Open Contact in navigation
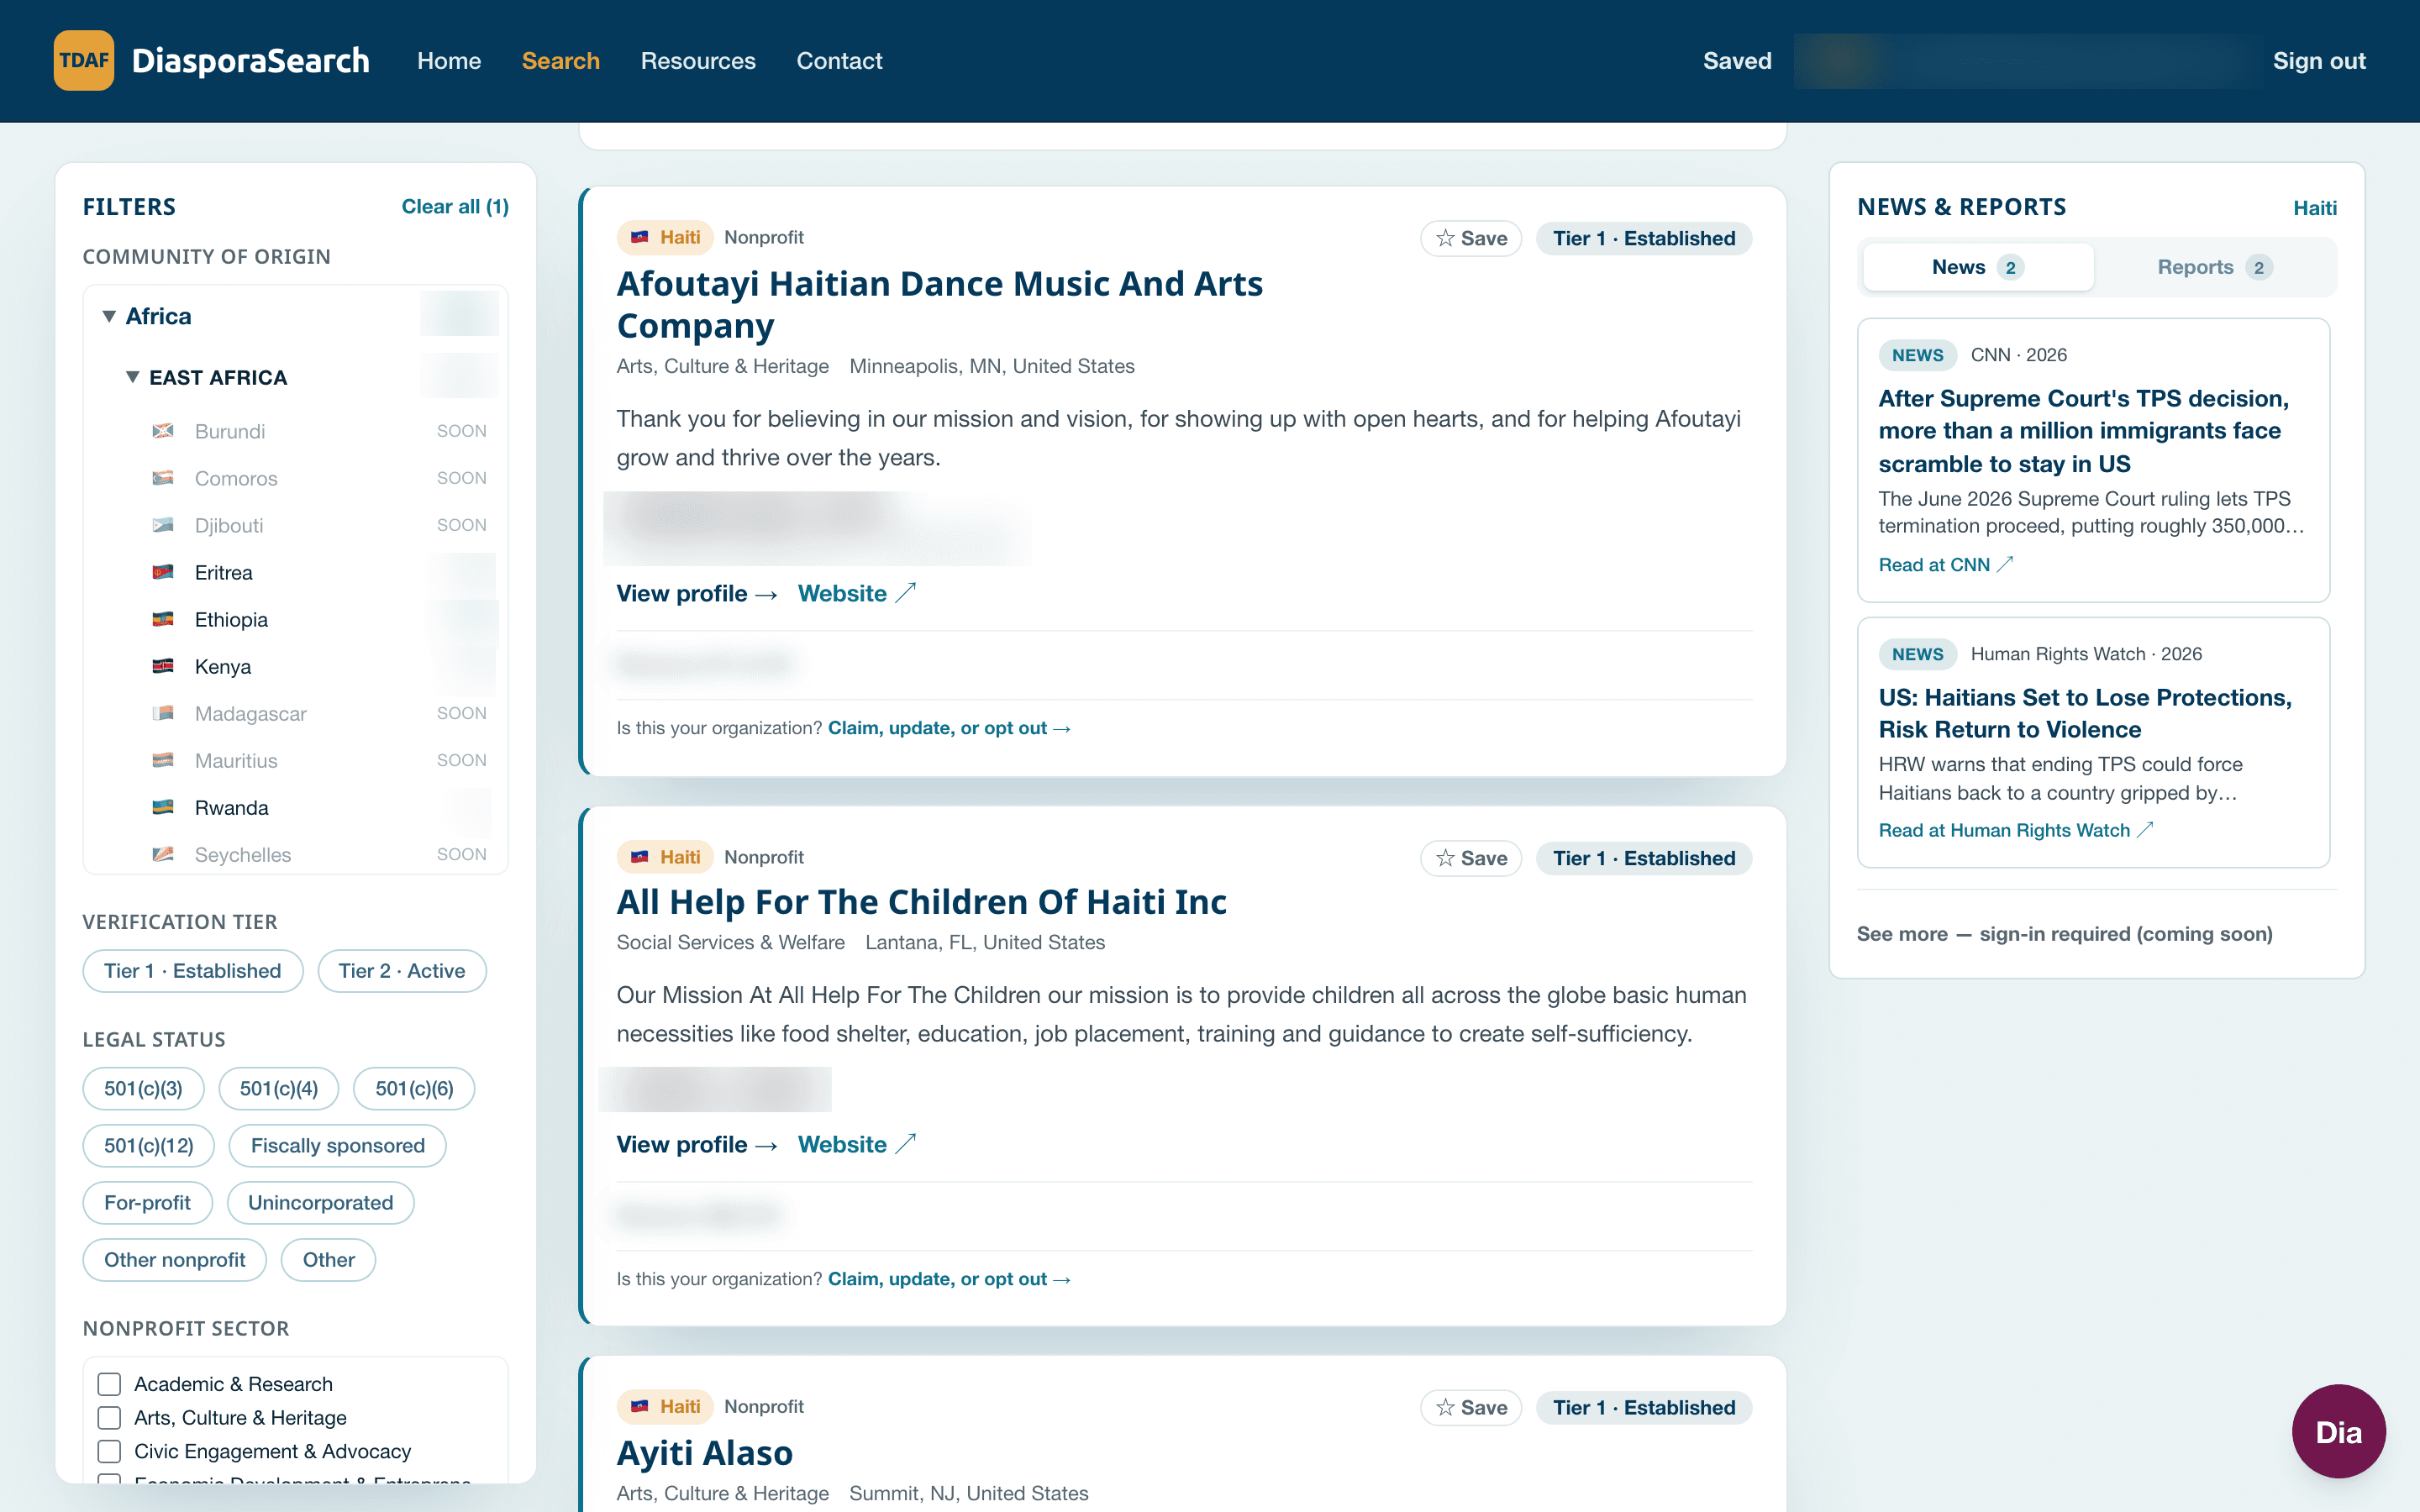This screenshot has width=2420, height=1512. coord(839,61)
